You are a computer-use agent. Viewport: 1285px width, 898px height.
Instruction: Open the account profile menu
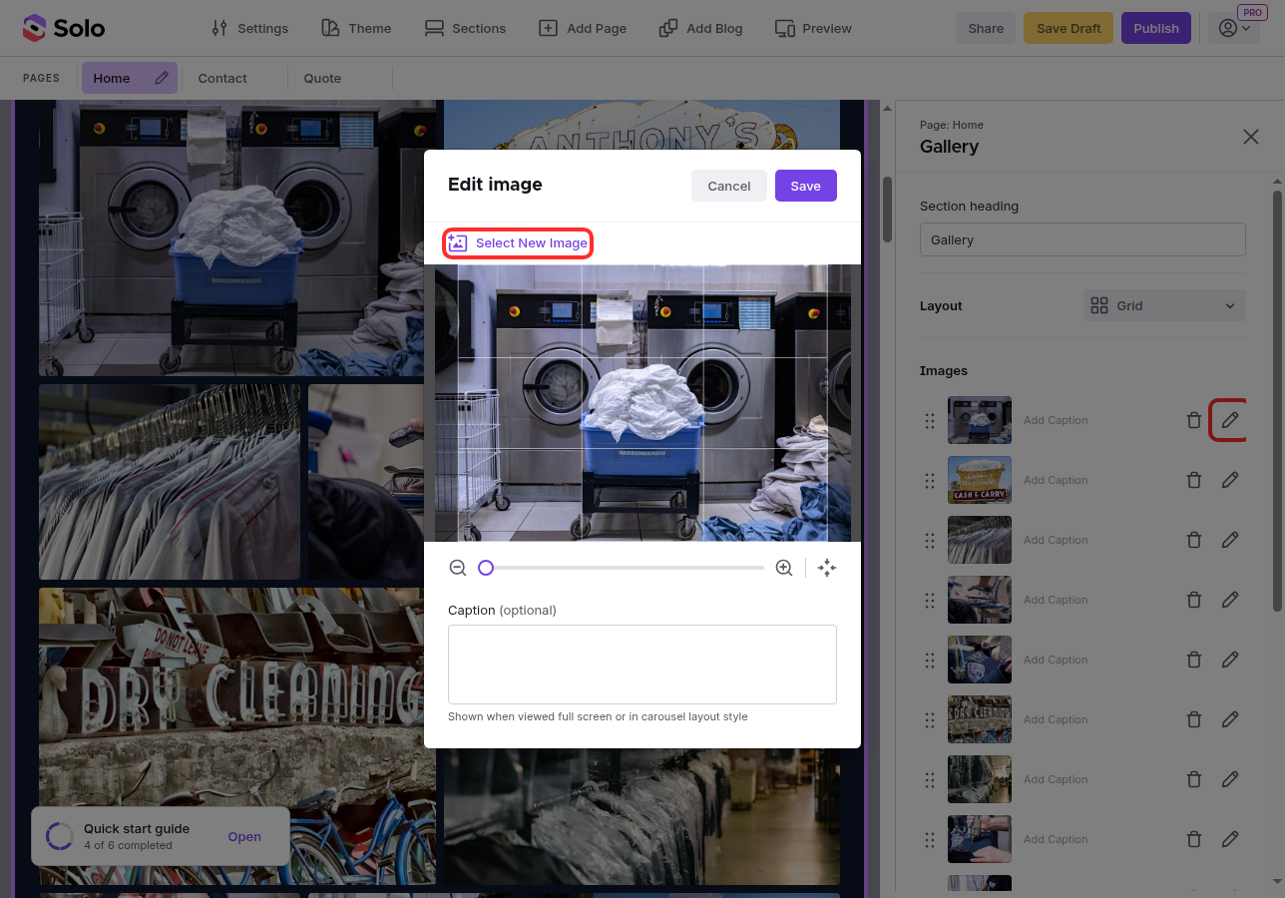(x=1234, y=28)
